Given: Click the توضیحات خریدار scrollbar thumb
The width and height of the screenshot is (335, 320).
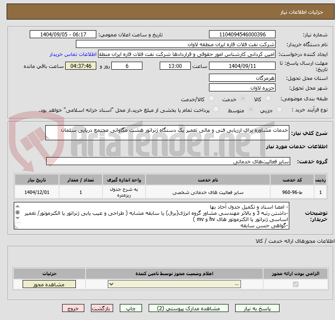Looking at the screenshot, I should (x=18, y=212).
